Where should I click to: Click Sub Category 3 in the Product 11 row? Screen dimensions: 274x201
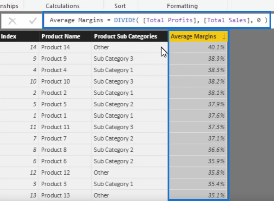pyautogui.click(x=113, y=127)
